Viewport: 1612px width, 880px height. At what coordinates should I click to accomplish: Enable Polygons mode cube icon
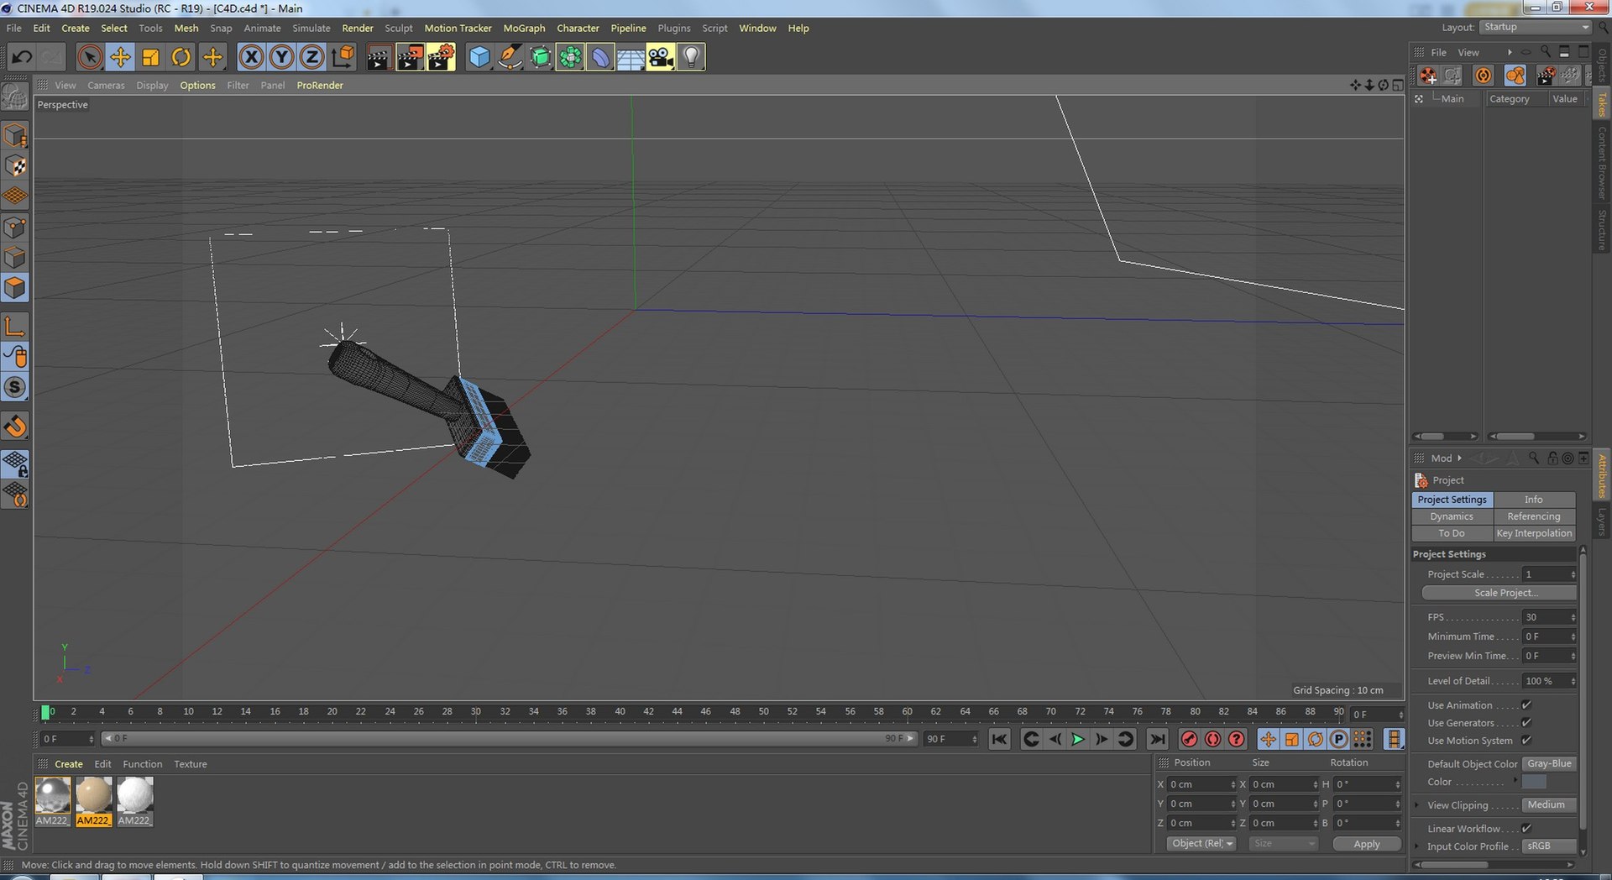coord(15,288)
